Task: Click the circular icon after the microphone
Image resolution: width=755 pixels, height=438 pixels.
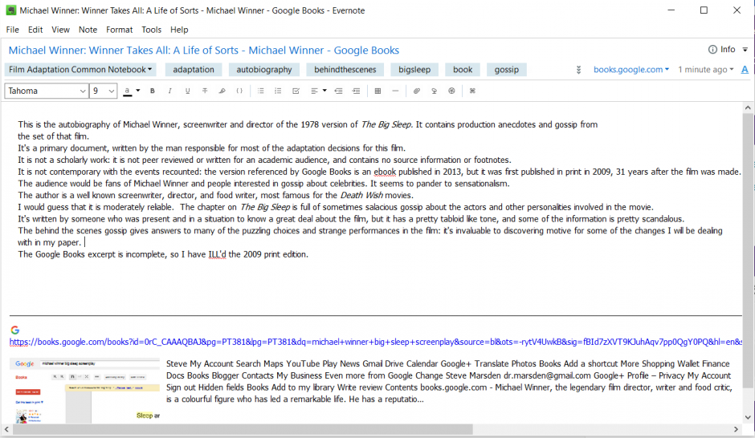Action: click(x=451, y=91)
